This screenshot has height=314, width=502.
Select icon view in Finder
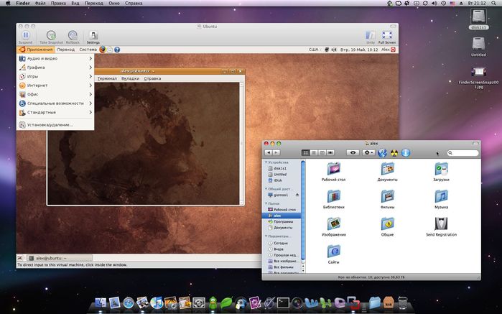click(306, 153)
